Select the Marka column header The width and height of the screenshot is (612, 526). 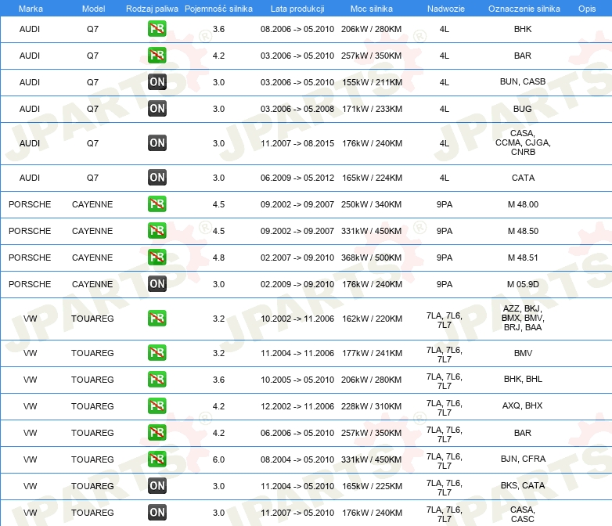[31, 9]
